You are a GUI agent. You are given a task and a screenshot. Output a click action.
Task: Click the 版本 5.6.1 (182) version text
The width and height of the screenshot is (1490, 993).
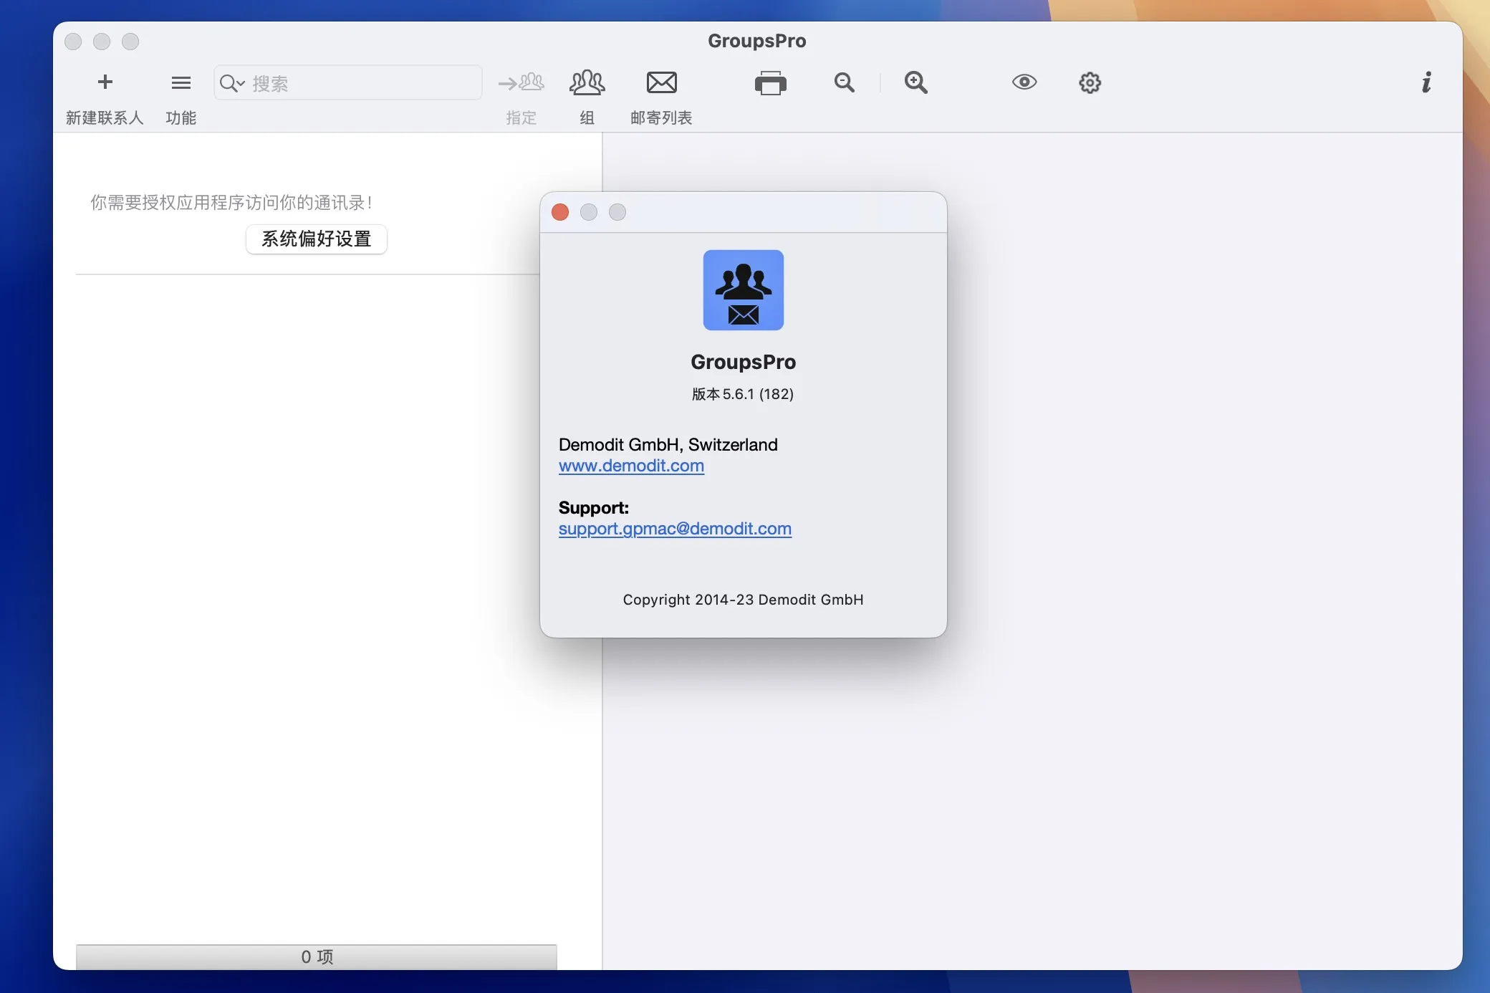point(743,394)
